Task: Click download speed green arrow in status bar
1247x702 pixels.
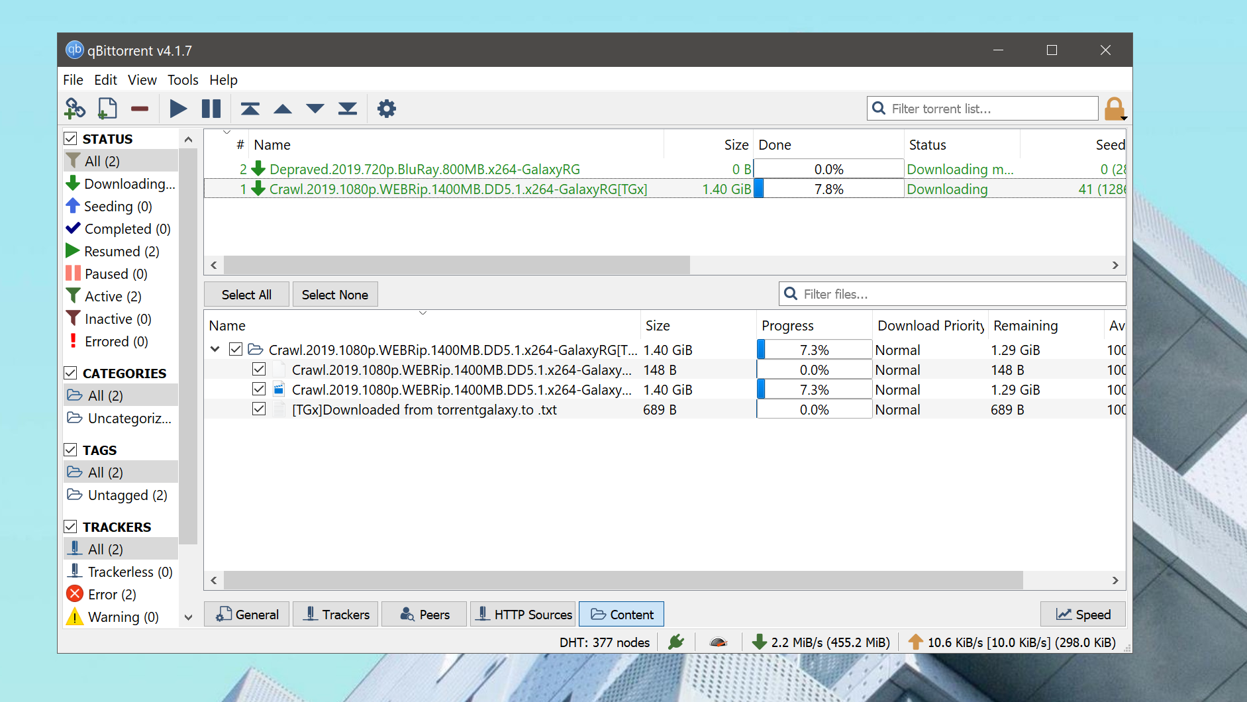Action: (760, 642)
